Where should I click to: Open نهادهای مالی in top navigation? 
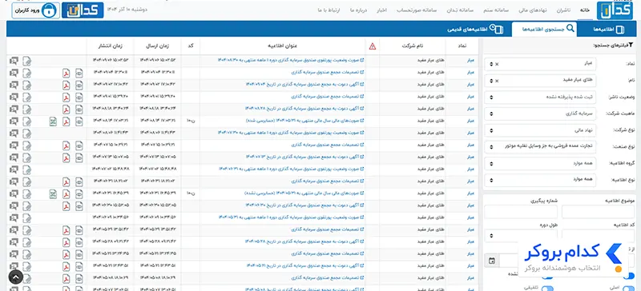coord(533,10)
